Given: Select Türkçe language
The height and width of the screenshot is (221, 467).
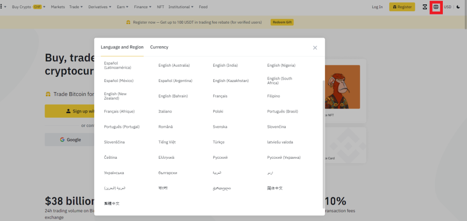Looking at the screenshot, I should coord(219,142).
